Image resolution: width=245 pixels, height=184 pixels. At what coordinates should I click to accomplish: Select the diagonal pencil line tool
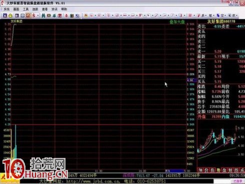[x=156, y=16]
